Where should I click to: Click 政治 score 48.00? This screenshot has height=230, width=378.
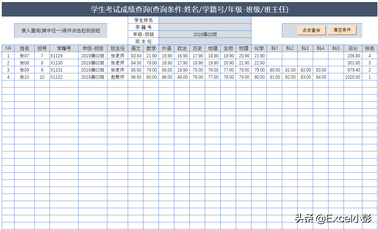pos(182,77)
